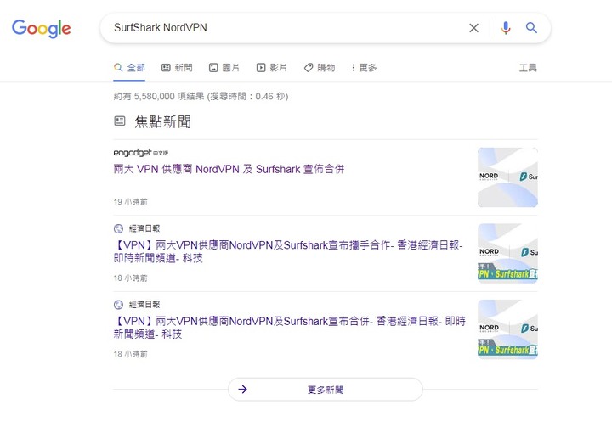The height and width of the screenshot is (427, 612).
Task: Switch to the 圖片 tab
Action: pos(224,68)
